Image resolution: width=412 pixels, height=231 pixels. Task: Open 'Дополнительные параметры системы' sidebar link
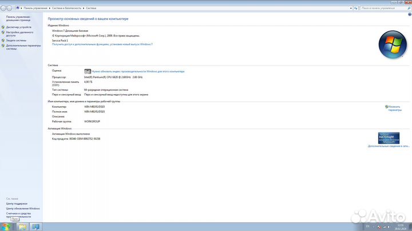point(23,47)
